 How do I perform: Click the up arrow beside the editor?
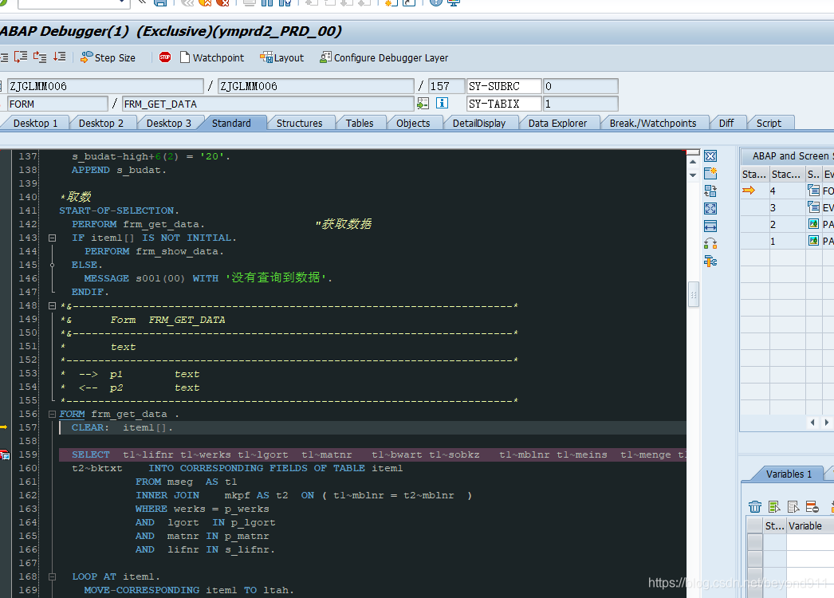(x=693, y=161)
